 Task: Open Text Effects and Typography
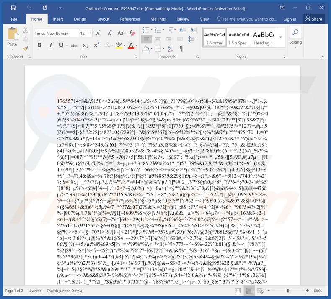pos(108,45)
